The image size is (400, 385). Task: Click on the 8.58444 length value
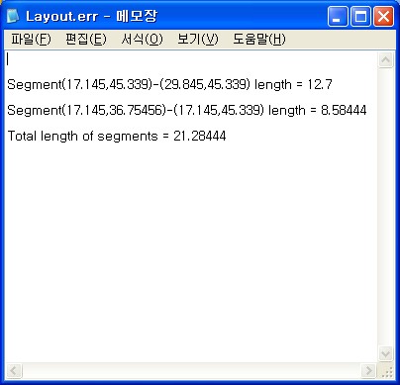coord(344,110)
